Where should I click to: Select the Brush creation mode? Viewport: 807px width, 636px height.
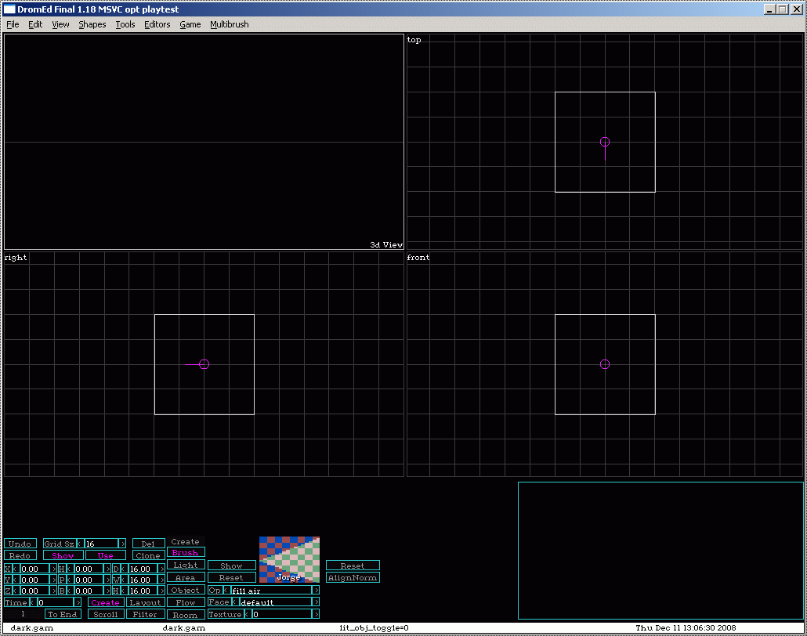[x=186, y=553]
